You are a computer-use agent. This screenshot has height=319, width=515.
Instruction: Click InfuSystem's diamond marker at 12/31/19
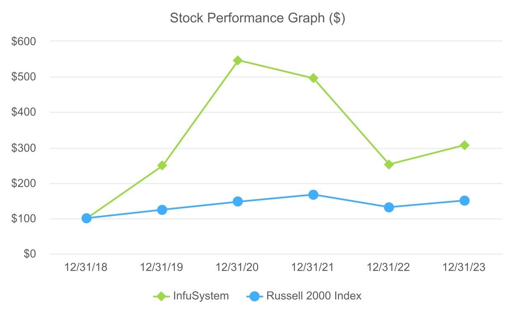162,165
